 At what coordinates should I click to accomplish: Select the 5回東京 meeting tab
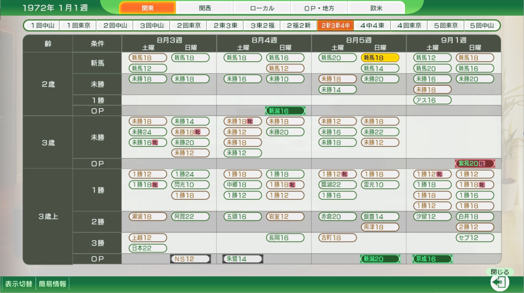pyautogui.click(x=446, y=25)
